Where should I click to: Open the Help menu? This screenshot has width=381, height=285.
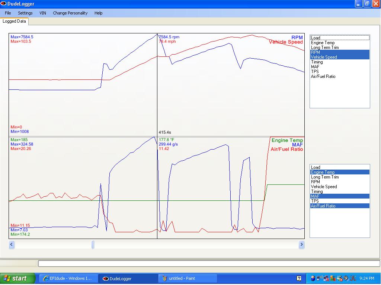click(x=98, y=13)
